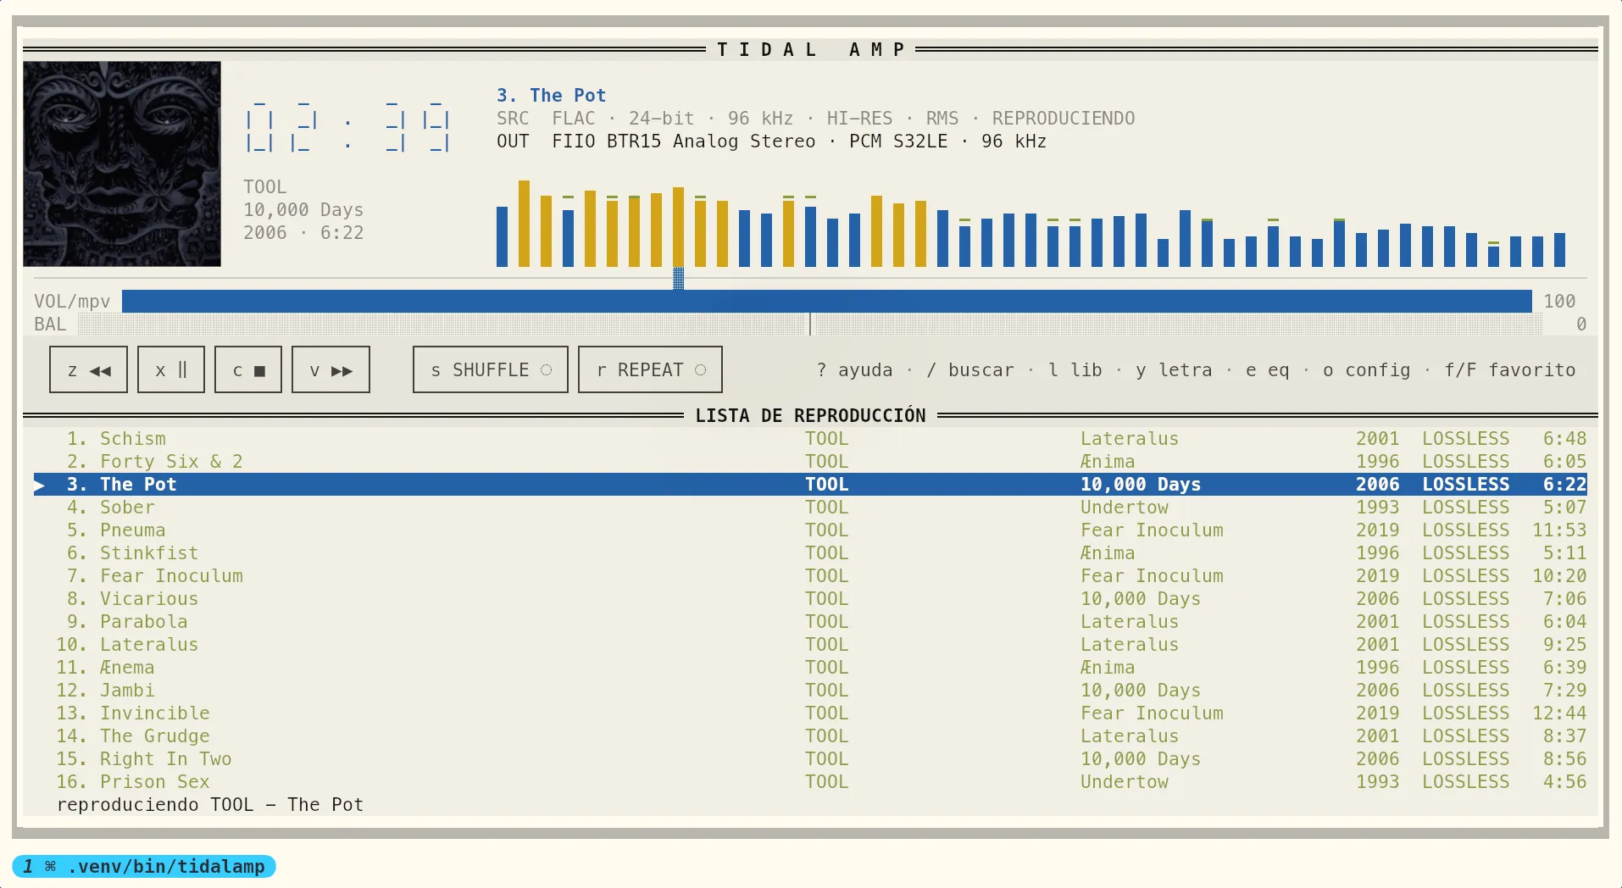Click the playback position marker on seek line
Screen dimensions: 1622x888
678,278
